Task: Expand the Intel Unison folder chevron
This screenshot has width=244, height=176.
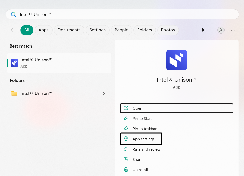Action: (x=104, y=93)
